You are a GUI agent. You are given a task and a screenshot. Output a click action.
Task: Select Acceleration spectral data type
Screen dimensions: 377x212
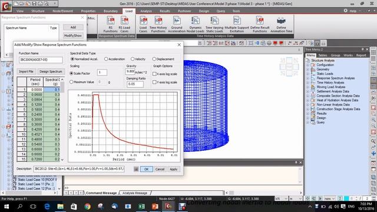click(106, 59)
